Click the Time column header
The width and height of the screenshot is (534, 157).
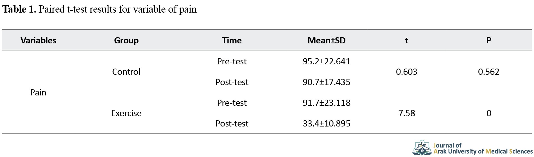point(232,40)
